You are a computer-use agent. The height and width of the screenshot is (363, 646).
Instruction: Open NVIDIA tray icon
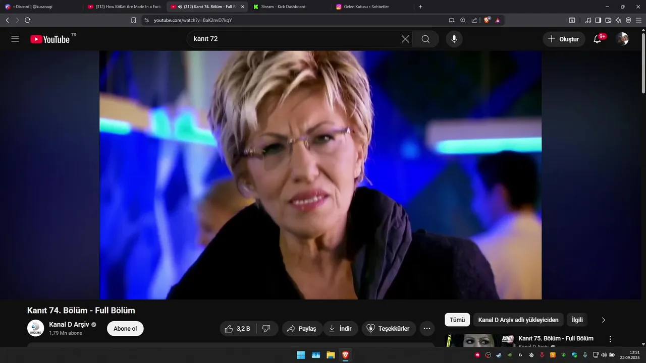pos(509,355)
